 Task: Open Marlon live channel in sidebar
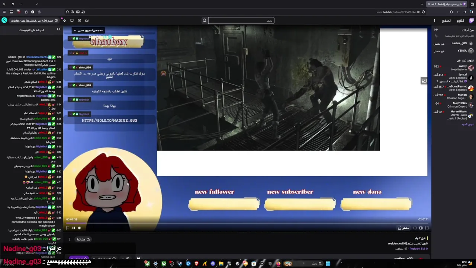tap(454, 96)
